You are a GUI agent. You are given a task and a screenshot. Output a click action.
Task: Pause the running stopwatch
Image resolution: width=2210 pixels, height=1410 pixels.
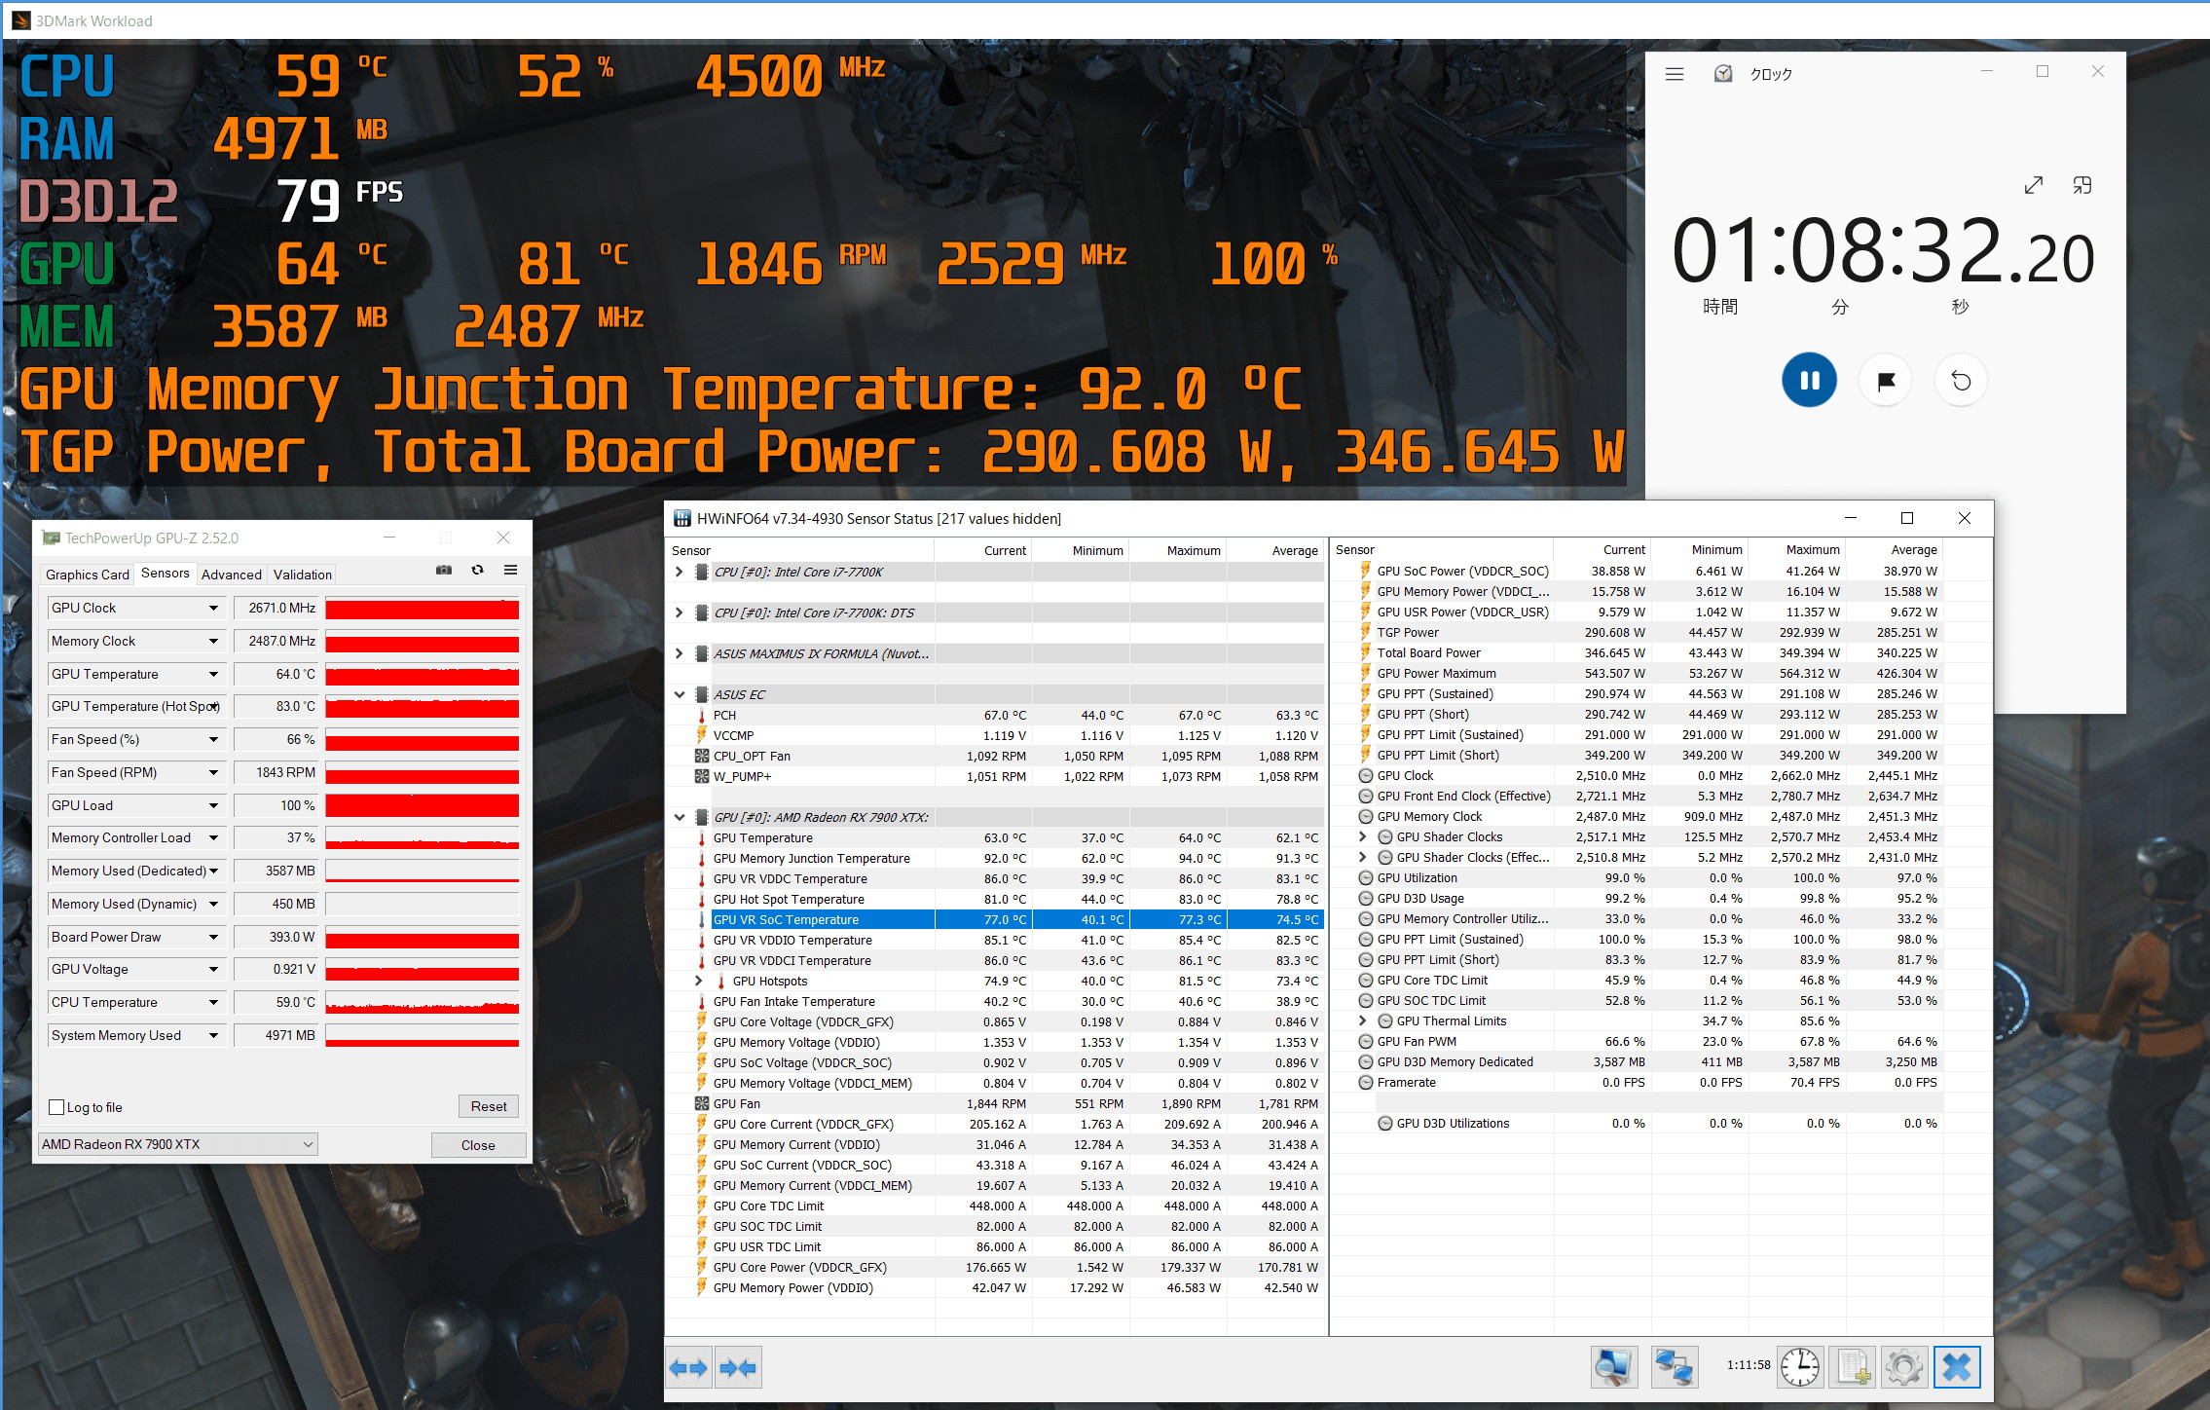click(1810, 380)
